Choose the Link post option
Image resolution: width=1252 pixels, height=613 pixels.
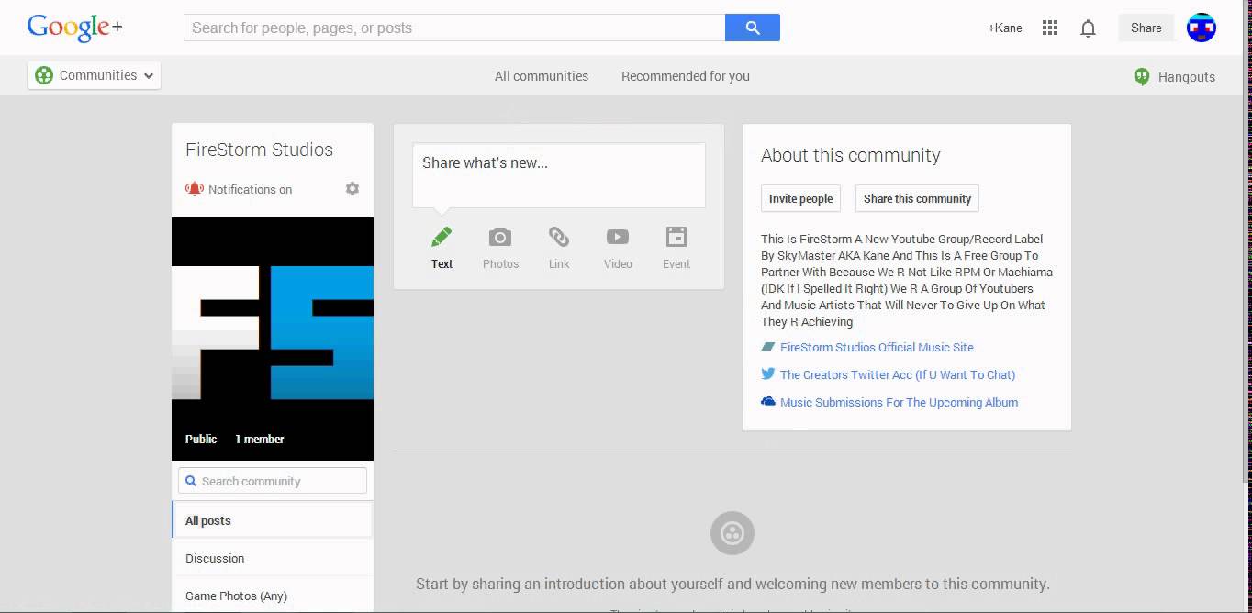[x=559, y=238]
